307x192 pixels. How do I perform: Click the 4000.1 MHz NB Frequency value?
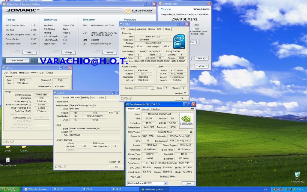(x=60, y=87)
